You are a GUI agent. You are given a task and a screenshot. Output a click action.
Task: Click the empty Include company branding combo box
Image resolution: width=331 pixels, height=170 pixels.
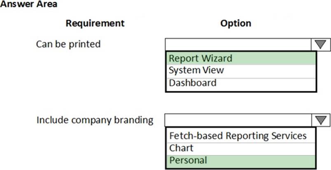click(238, 120)
